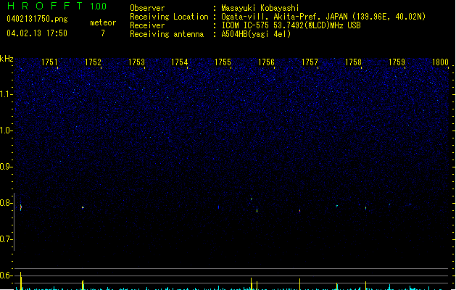This screenshot has width=456, height=290.
Task: Select observer name Masayuki Kobayashi
Action: [x=260, y=8]
